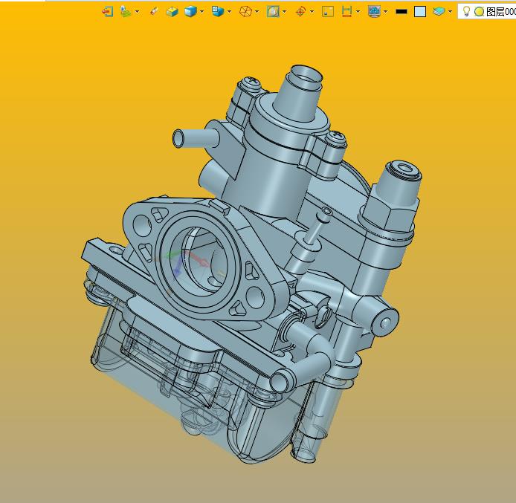Click the exit icon with red arrow

(x=108, y=12)
